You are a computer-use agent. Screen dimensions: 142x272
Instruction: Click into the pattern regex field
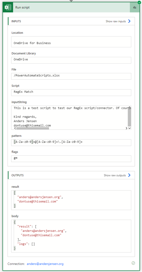pos(71,143)
